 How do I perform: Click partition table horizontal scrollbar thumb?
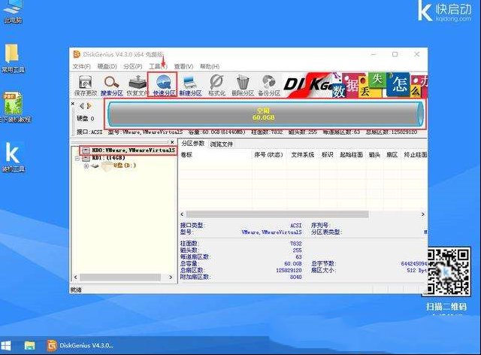[277, 214]
